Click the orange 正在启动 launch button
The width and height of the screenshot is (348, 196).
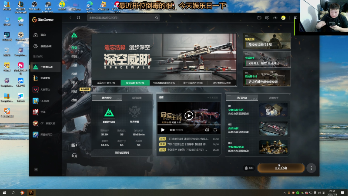point(281,168)
